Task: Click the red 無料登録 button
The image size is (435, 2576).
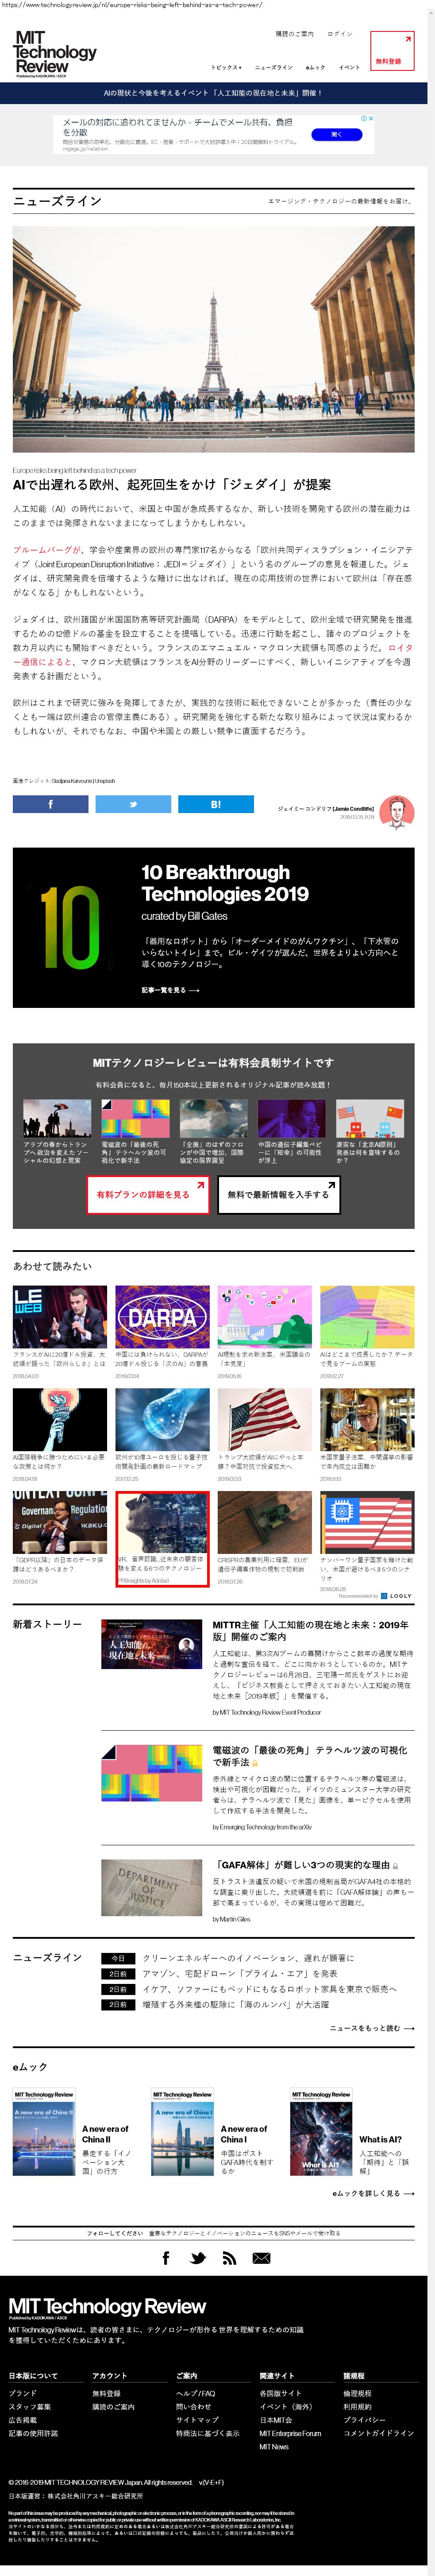Action: tap(392, 50)
